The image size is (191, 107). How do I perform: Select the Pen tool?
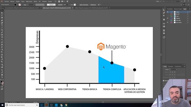[2, 20]
